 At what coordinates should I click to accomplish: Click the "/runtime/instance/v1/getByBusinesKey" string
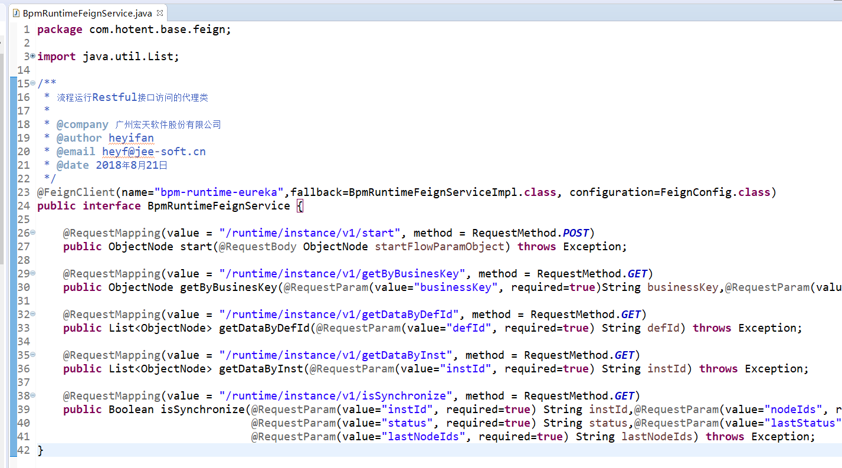tap(342, 274)
